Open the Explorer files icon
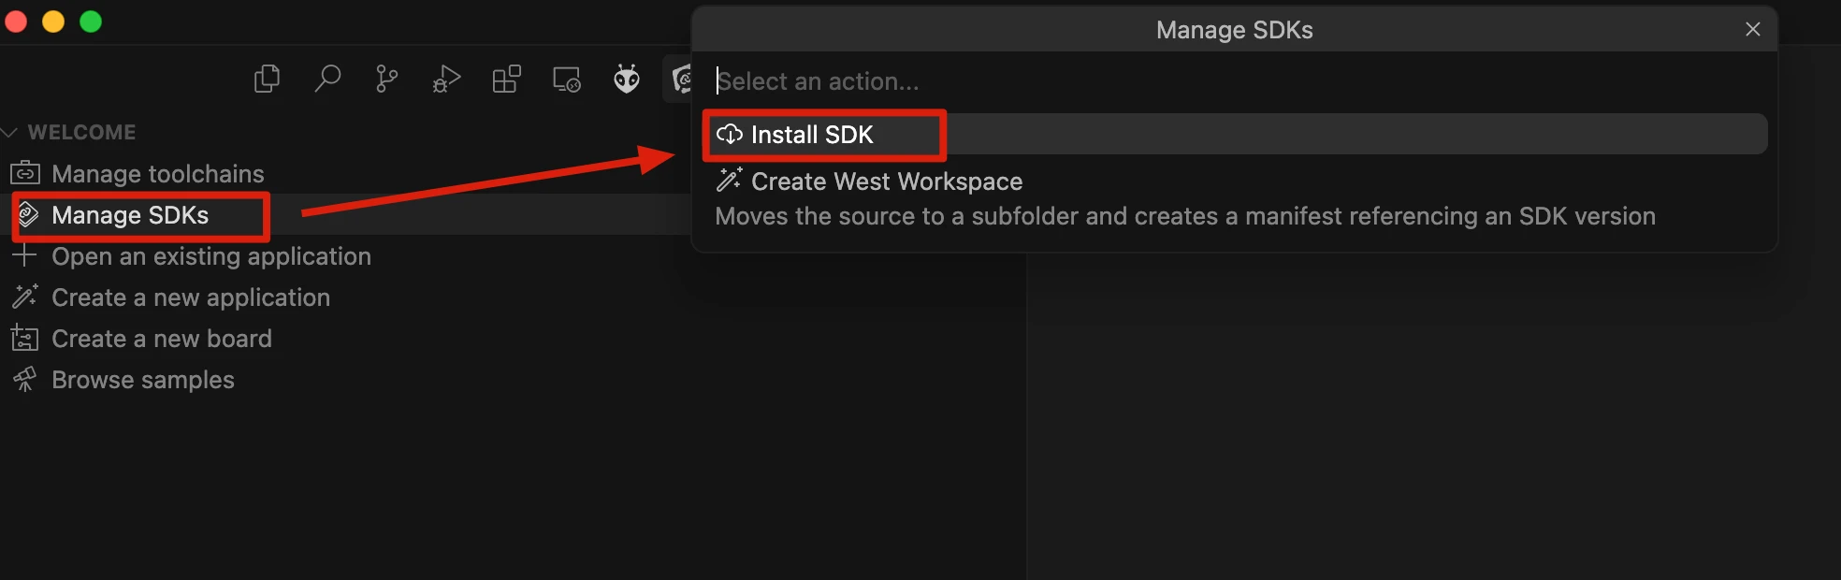 coord(267,80)
